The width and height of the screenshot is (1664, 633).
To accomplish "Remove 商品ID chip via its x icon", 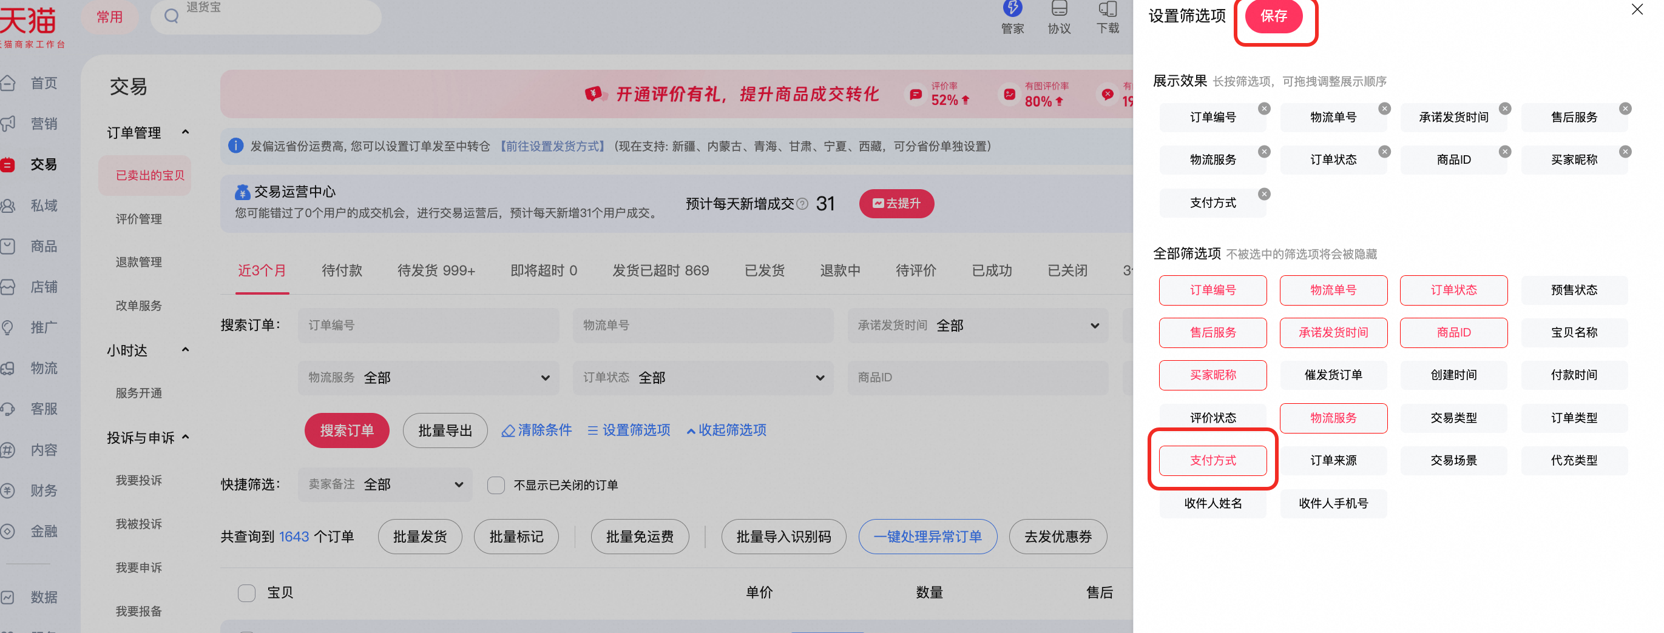I will (1505, 152).
